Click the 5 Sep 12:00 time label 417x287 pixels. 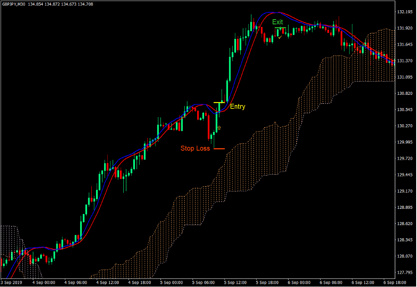[235, 282]
